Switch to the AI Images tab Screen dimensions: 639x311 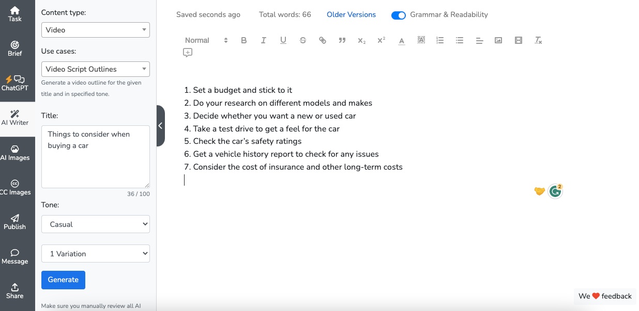(15, 153)
